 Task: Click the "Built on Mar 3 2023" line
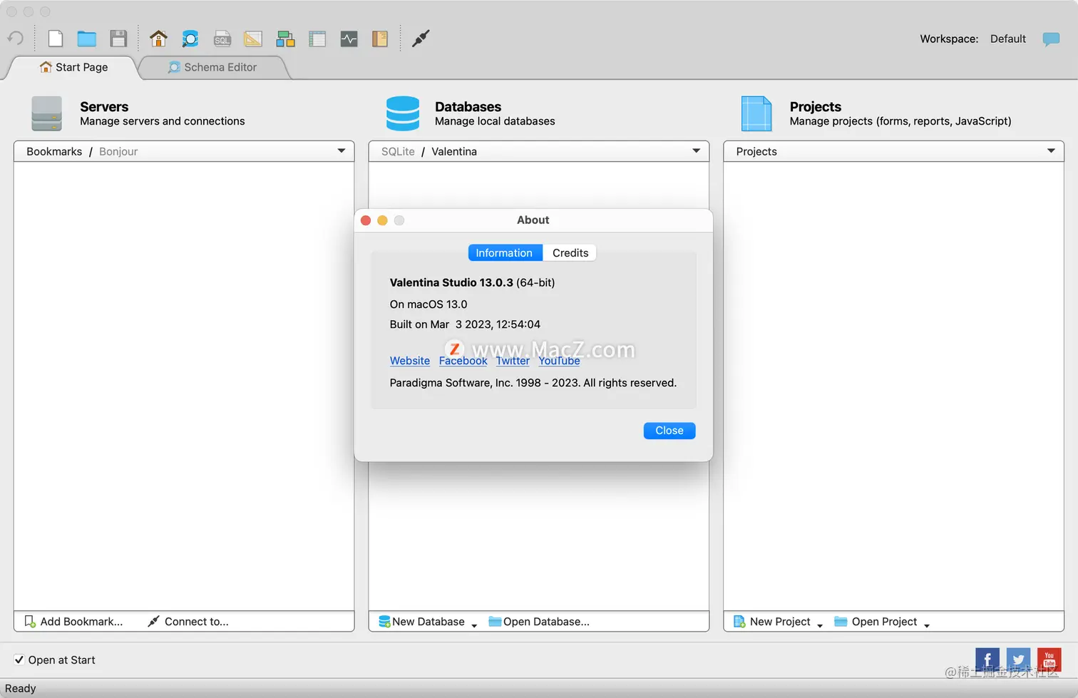(465, 324)
